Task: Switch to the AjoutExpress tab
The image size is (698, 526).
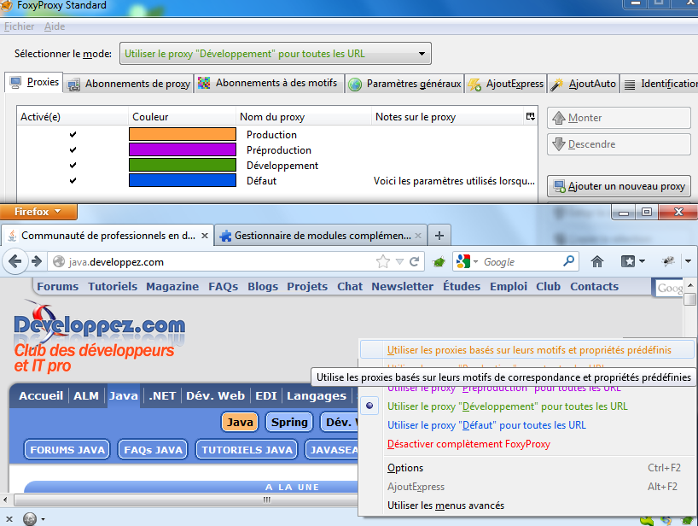Action: pos(506,84)
